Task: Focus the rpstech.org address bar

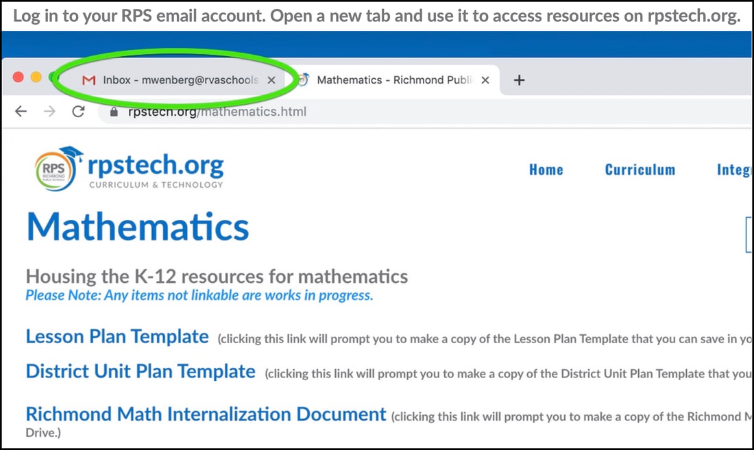Action: tap(426, 112)
